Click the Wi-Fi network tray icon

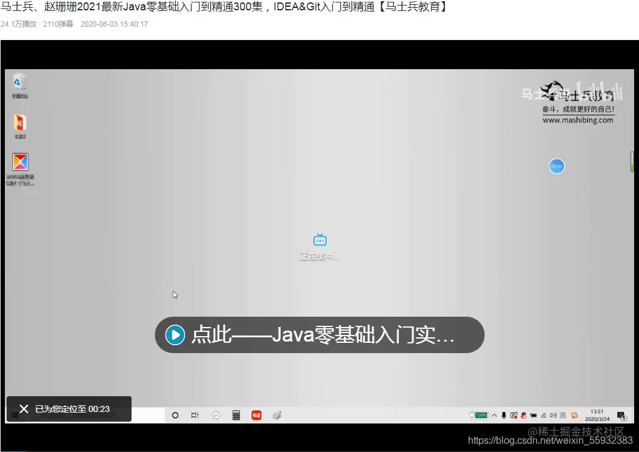click(x=543, y=415)
